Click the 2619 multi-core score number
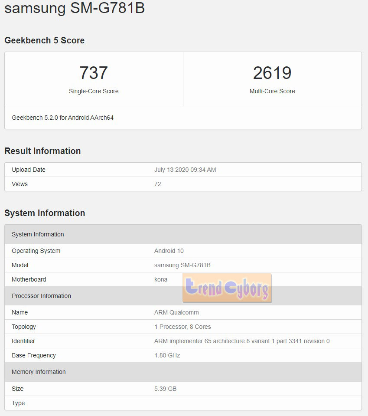 272,73
